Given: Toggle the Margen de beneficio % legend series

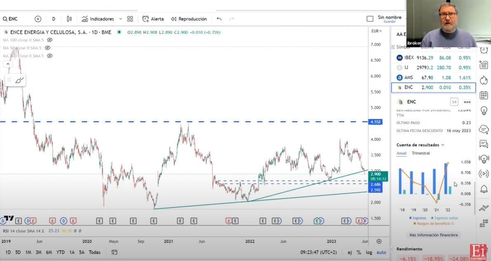Looking at the screenshot, I should coord(433,224).
